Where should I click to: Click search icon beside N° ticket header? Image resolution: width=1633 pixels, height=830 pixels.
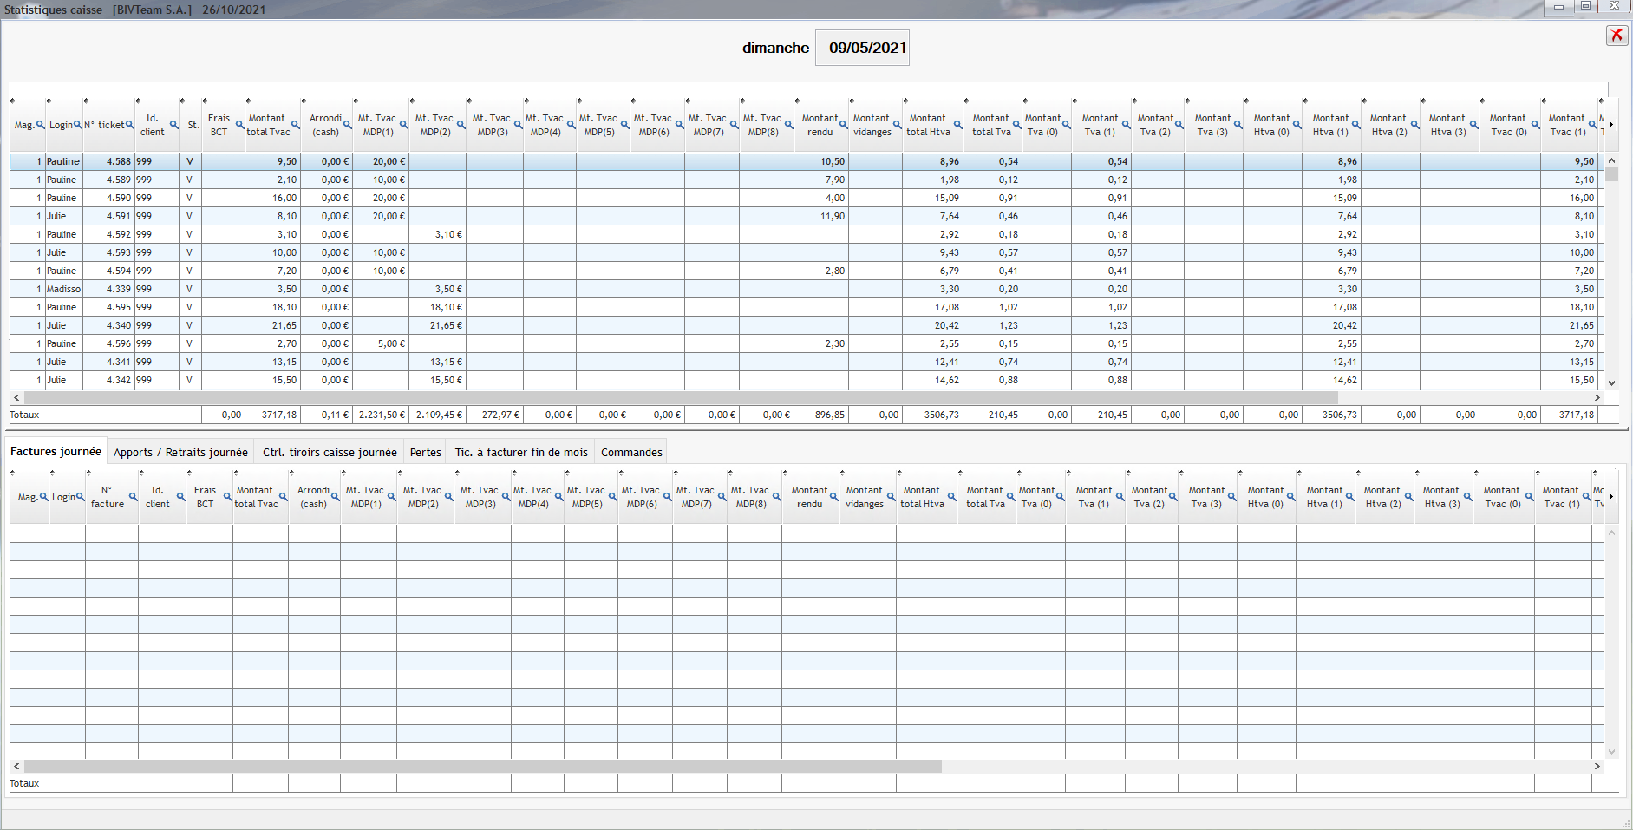pos(130,125)
